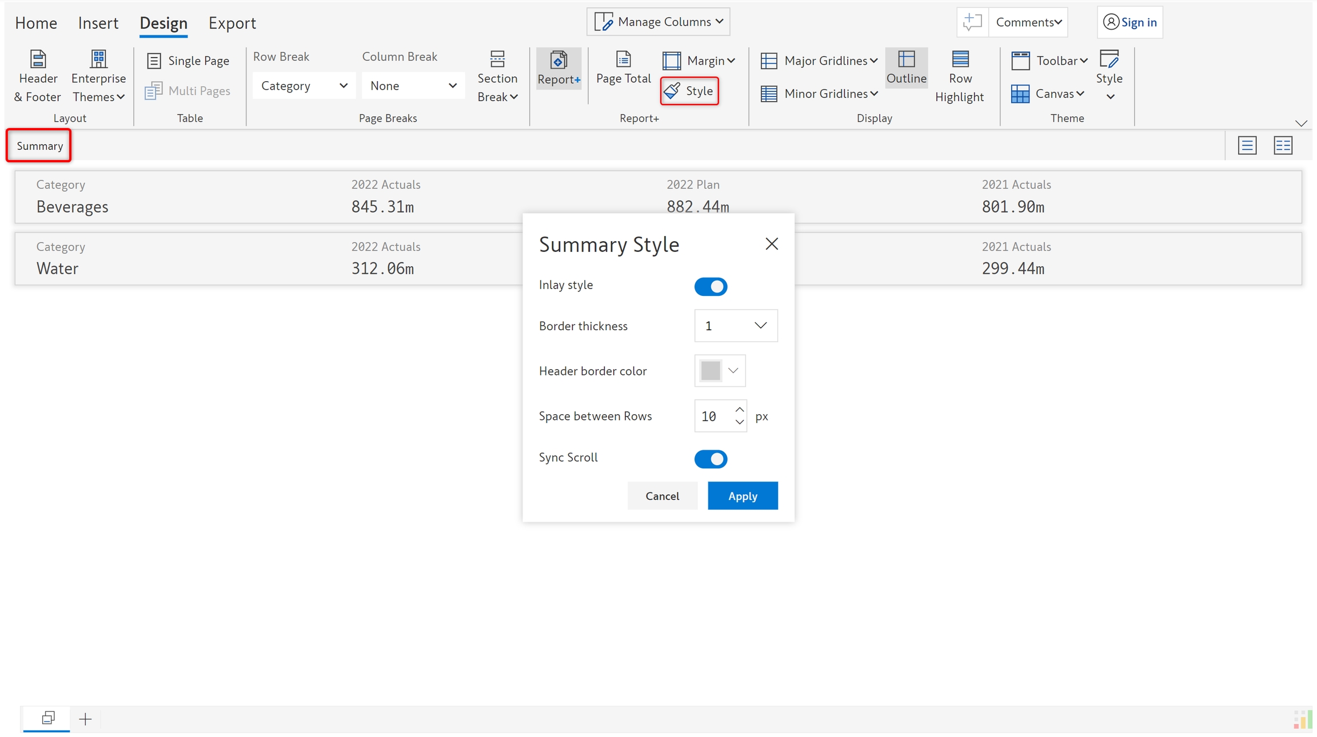Click Cancel in Summary Style dialog
Screen dimensions: 1317x737
click(662, 496)
